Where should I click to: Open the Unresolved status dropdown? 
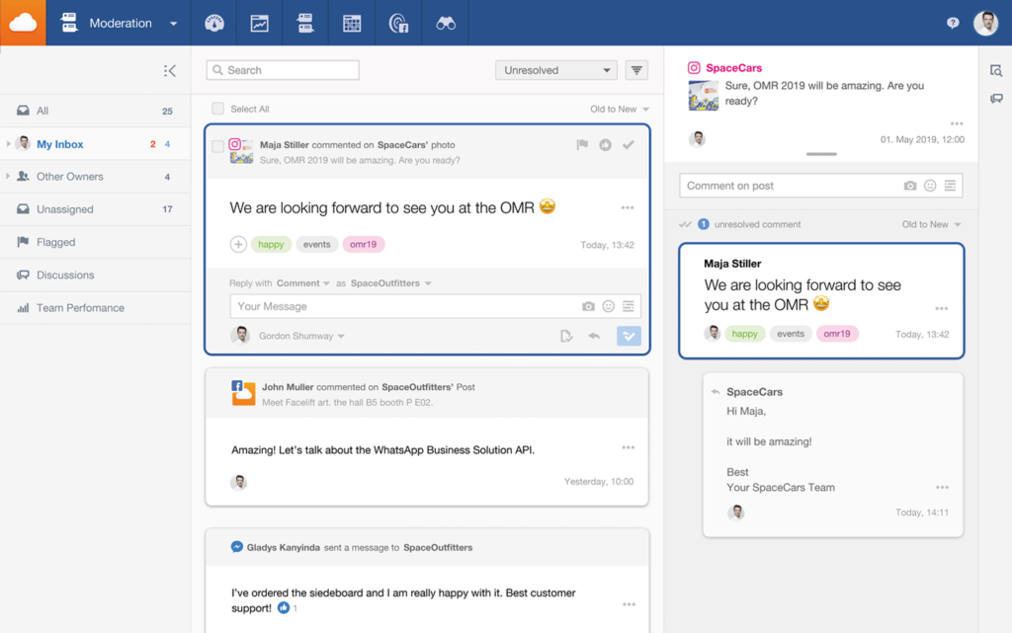pyautogui.click(x=556, y=70)
